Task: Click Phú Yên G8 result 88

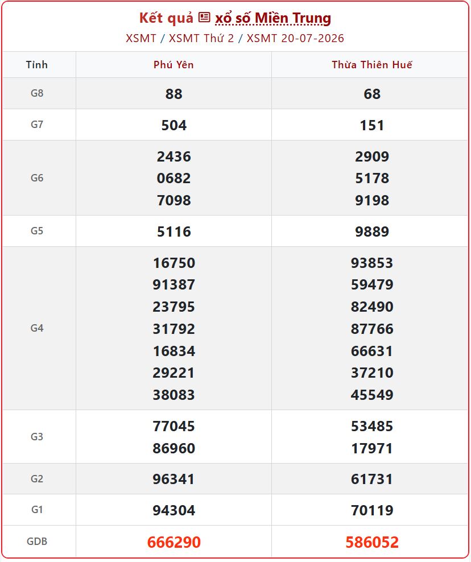Action: coord(174,94)
